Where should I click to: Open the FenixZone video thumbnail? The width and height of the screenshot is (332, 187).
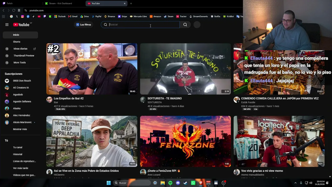[x=185, y=141]
